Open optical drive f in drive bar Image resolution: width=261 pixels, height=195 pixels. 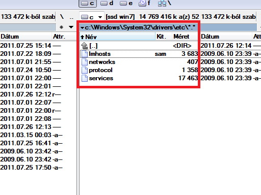click(x=144, y=3)
